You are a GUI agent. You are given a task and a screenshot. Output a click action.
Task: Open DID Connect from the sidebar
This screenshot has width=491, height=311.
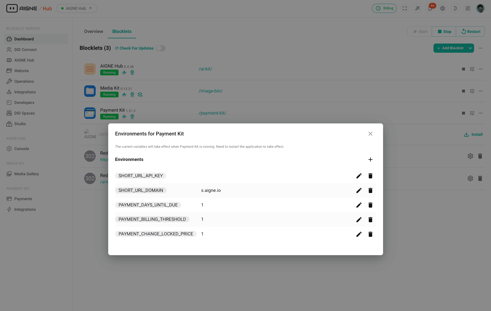[25, 50]
